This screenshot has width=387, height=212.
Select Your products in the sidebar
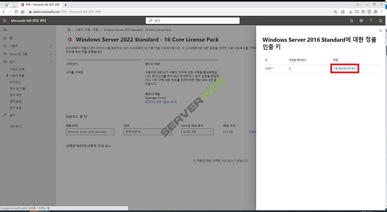(17, 76)
